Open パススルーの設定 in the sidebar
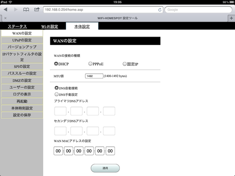 pos(22,73)
